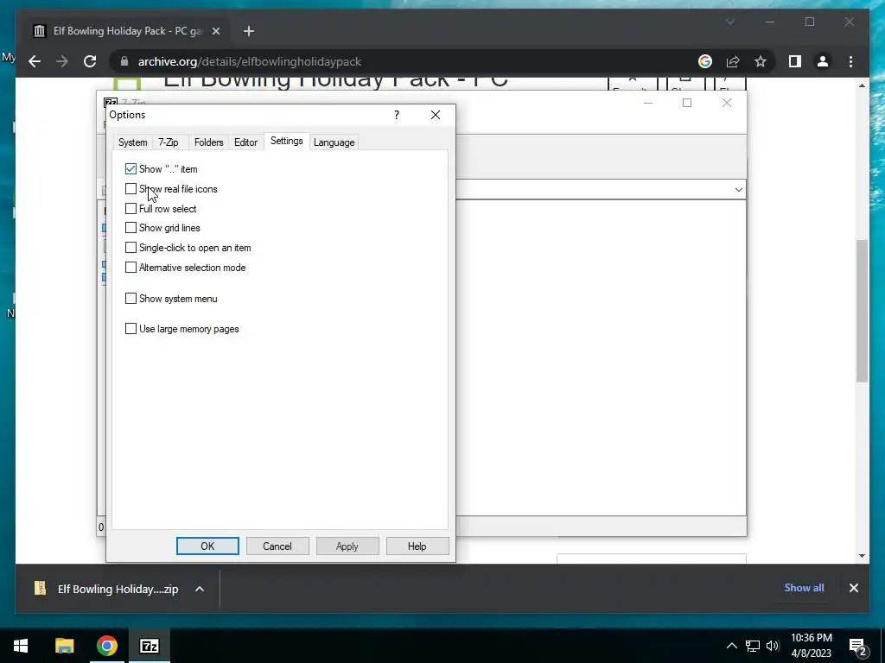Switch to the Folders tab

pos(209,142)
